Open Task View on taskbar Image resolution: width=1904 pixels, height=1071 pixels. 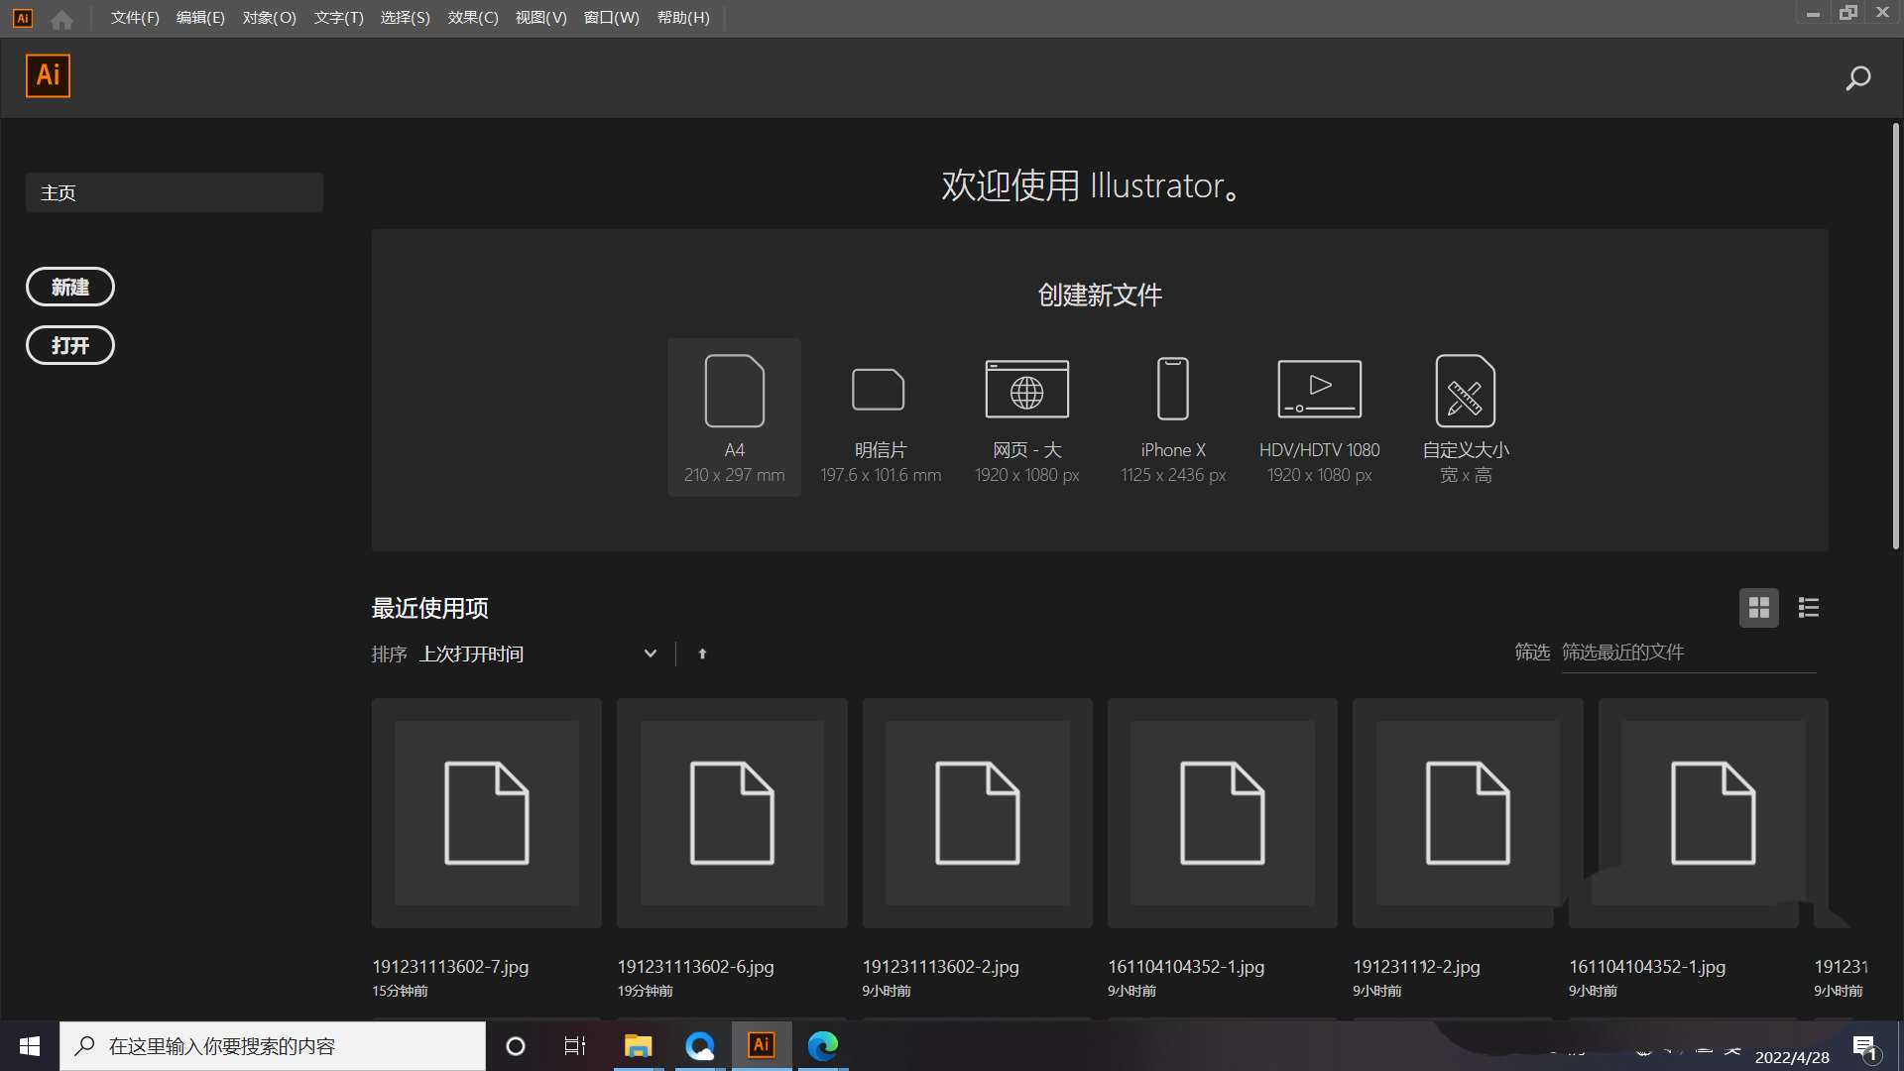(x=575, y=1046)
